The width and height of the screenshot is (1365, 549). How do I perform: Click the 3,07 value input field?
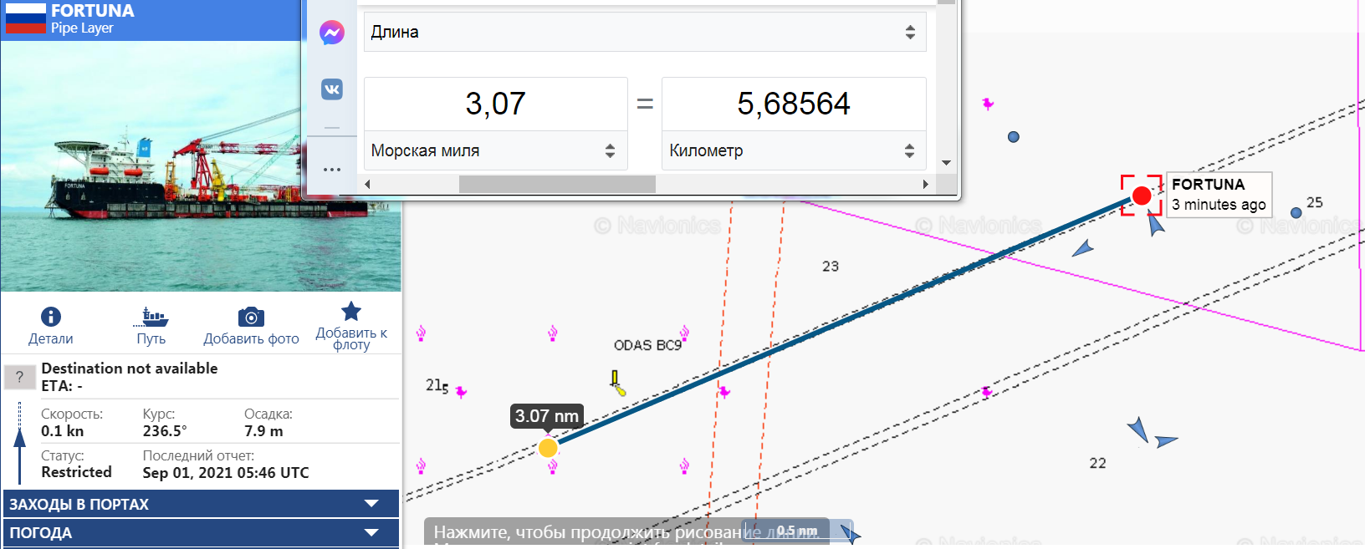[x=495, y=104]
